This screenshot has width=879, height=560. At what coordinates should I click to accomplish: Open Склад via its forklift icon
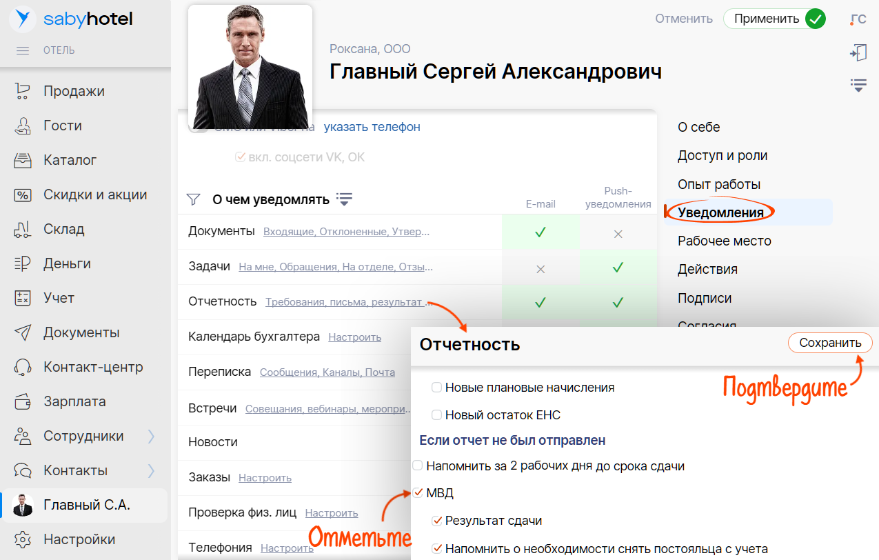(x=22, y=229)
